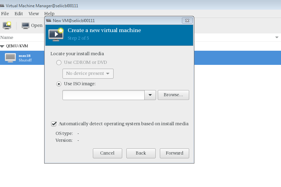Uncheck automatically detect operating system
Image resolution: width=281 pixels, height=187 pixels.
(x=54, y=124)
